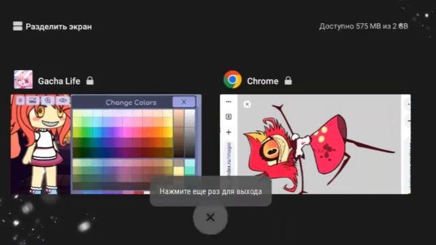Click the tab switcher icon in Chrome preview
This screenshot has height=245, width=436.
[x=229, y=116]
